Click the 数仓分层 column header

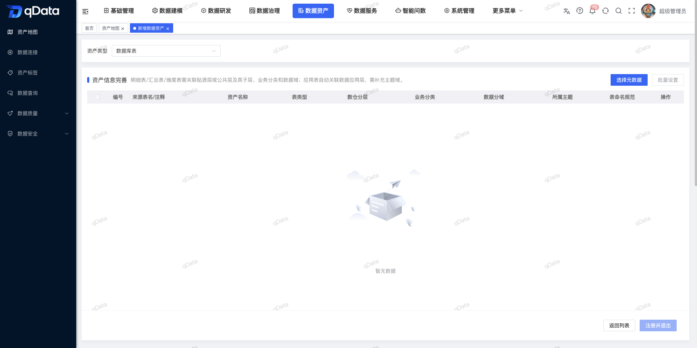coord(358,97)
